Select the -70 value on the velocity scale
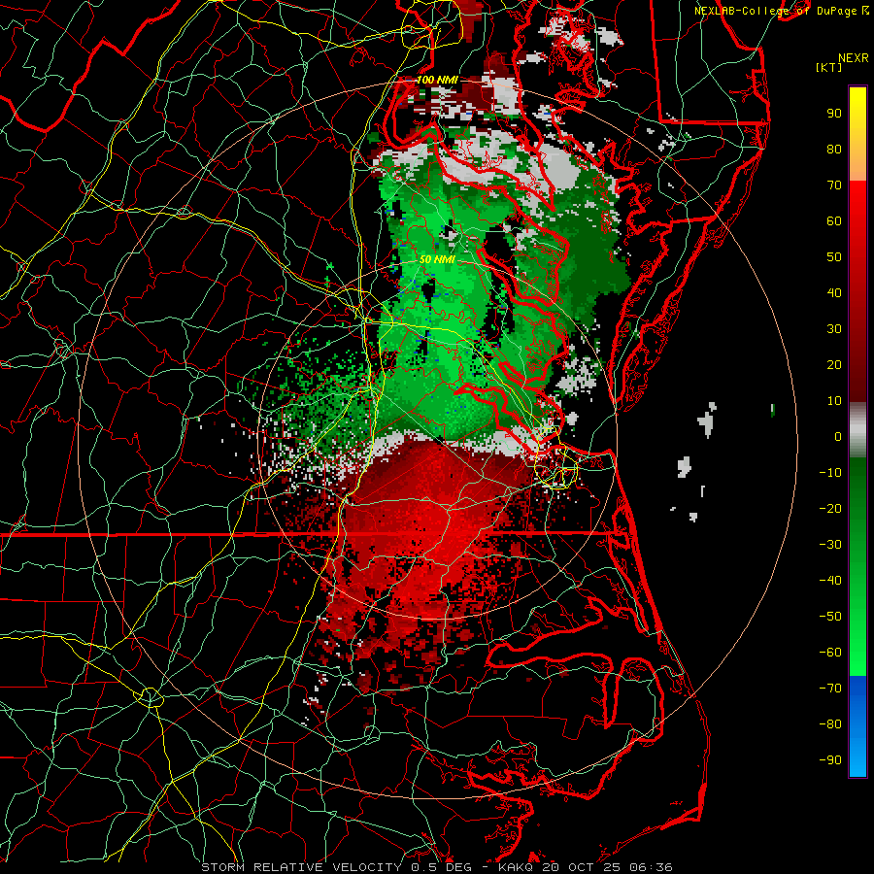The height and width of the screenshot is (874, 874). pyautogui.click(x=830, y=689)
